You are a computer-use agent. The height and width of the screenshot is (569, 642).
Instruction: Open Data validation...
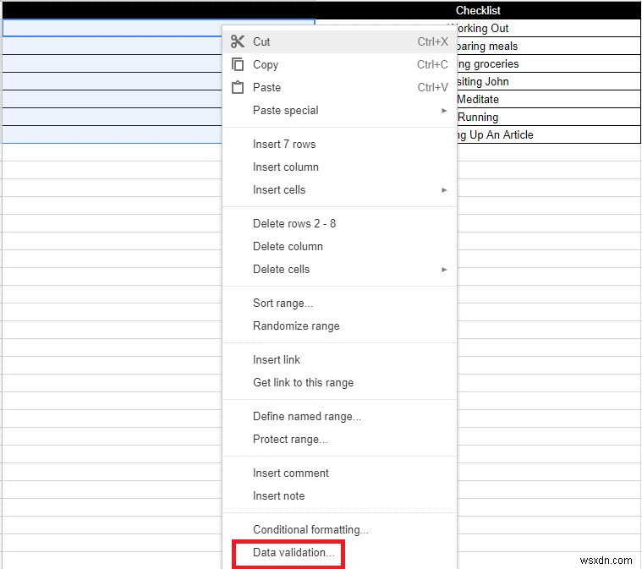coord(339,553)
